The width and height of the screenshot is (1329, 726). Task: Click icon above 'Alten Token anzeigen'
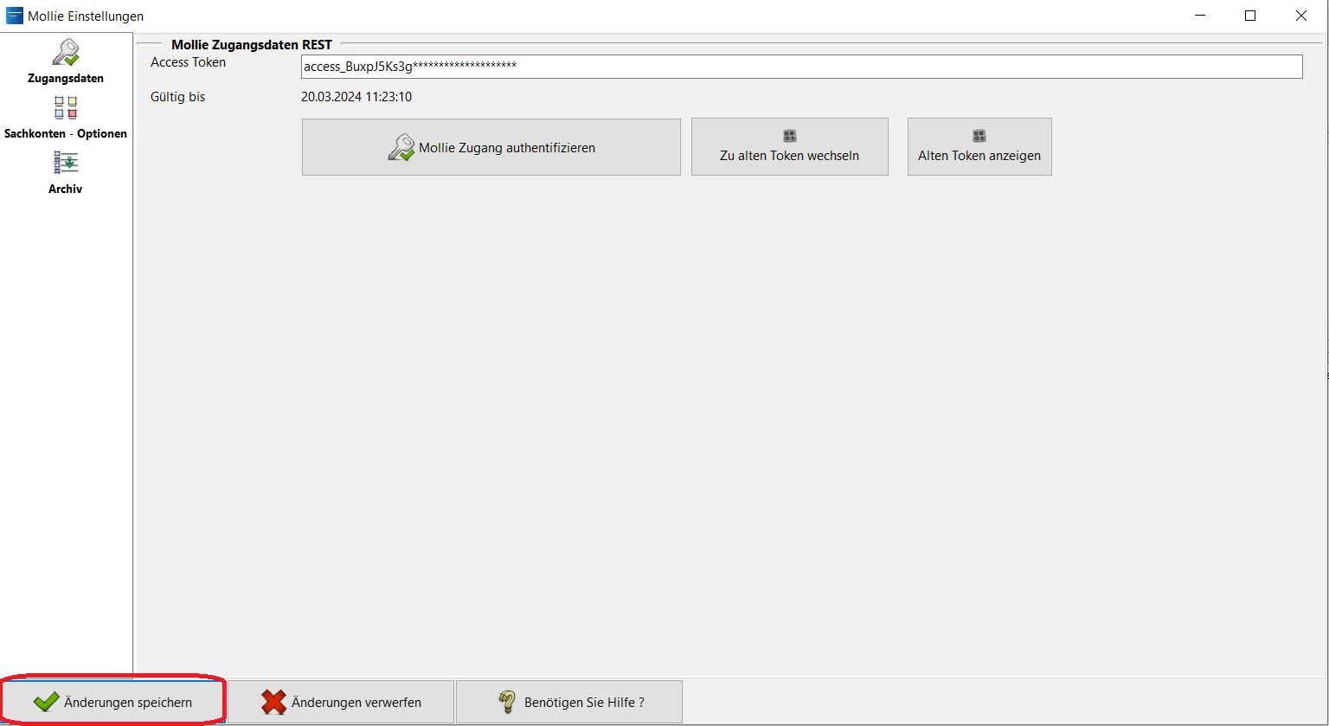coord(979,136)
